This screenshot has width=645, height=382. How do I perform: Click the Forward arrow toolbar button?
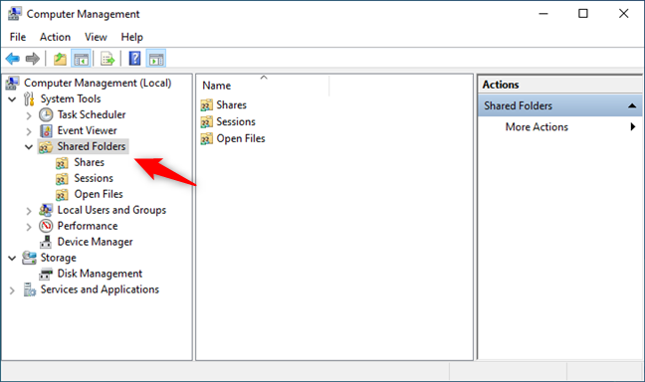pos(33,59)
